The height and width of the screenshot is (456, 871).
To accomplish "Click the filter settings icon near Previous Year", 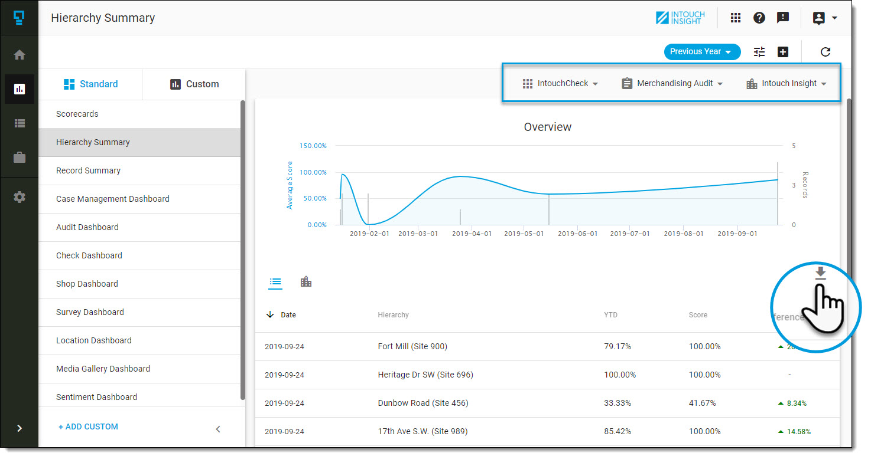I will 759,52.
